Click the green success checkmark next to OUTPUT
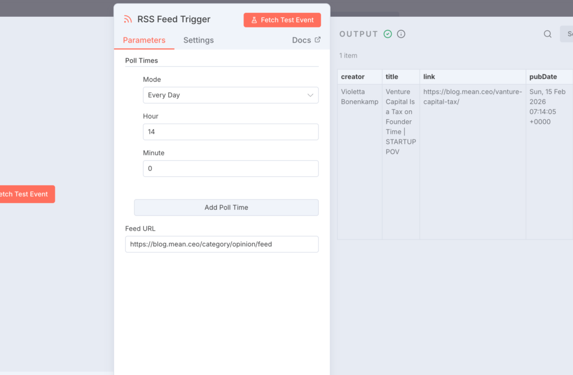This screenshot has width=573, height=375. (x=388, y=34)
